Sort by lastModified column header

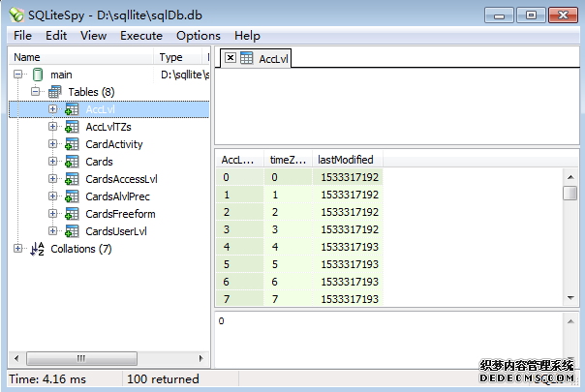346,160
